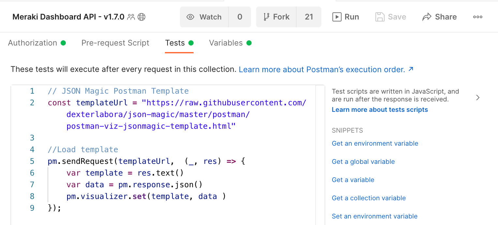Click the watch count number 0
This screenshot has height=225, width=498.
tap(240, 17)
